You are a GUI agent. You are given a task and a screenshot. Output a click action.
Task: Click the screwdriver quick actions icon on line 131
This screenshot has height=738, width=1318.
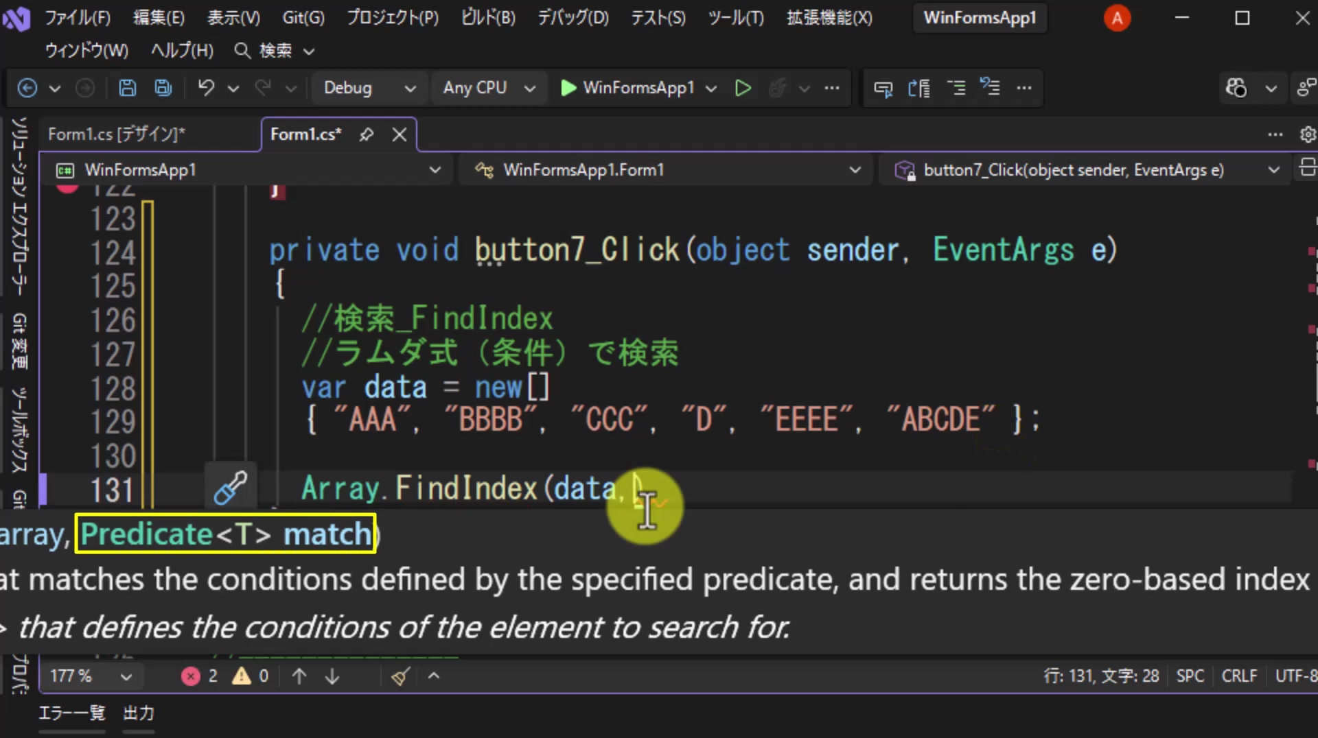pos(230,488)
